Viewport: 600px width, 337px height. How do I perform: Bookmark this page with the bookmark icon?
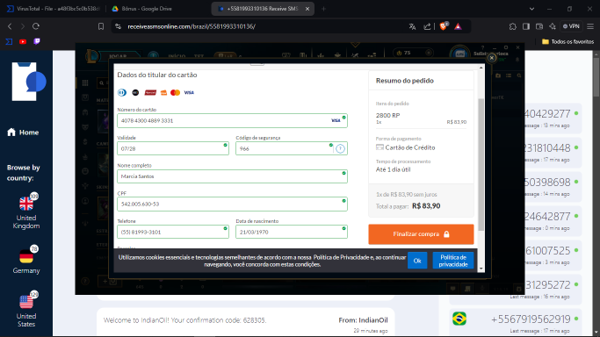(101, 26)
